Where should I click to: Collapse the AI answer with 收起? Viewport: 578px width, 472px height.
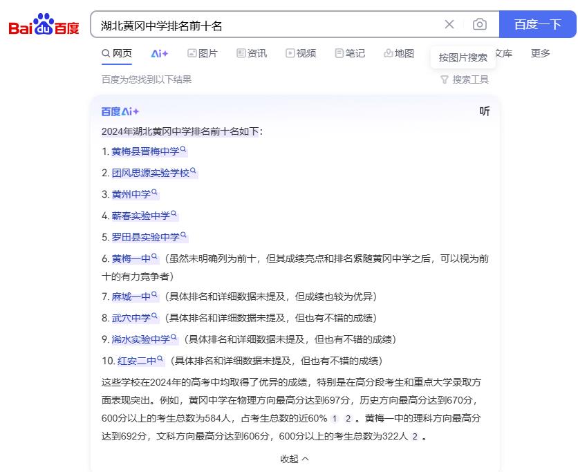click(x=294, y=459)
